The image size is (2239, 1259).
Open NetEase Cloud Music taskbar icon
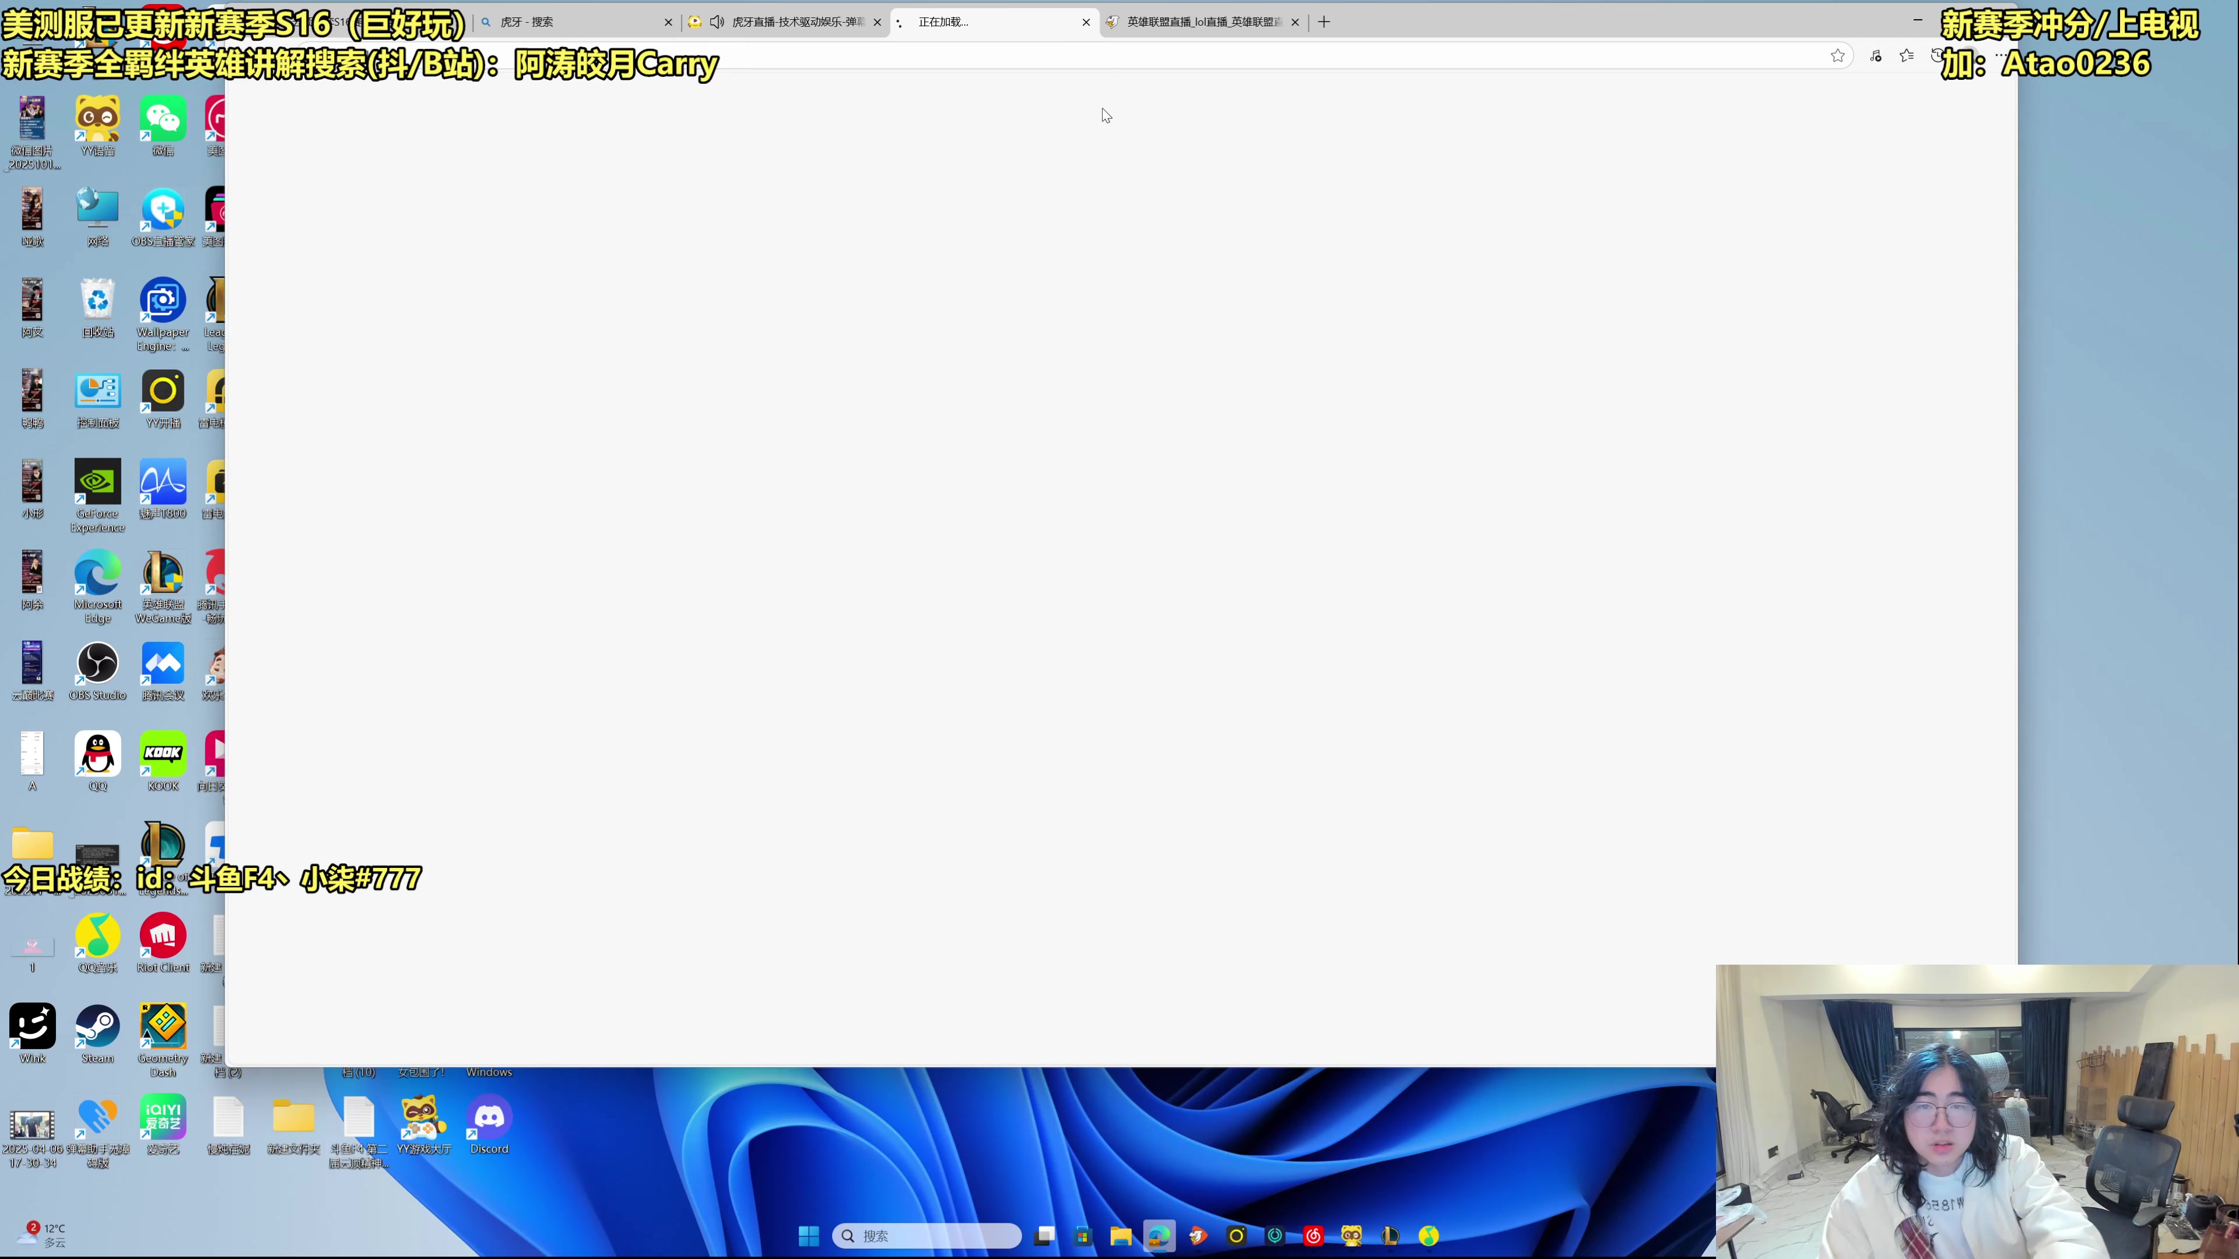(1313, 1236)
